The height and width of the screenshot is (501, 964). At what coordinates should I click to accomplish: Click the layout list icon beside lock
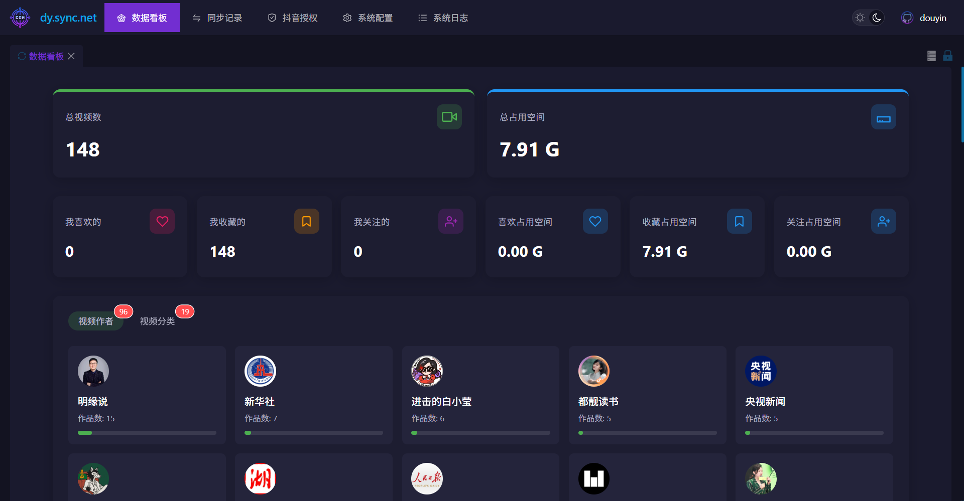[931, 56]
